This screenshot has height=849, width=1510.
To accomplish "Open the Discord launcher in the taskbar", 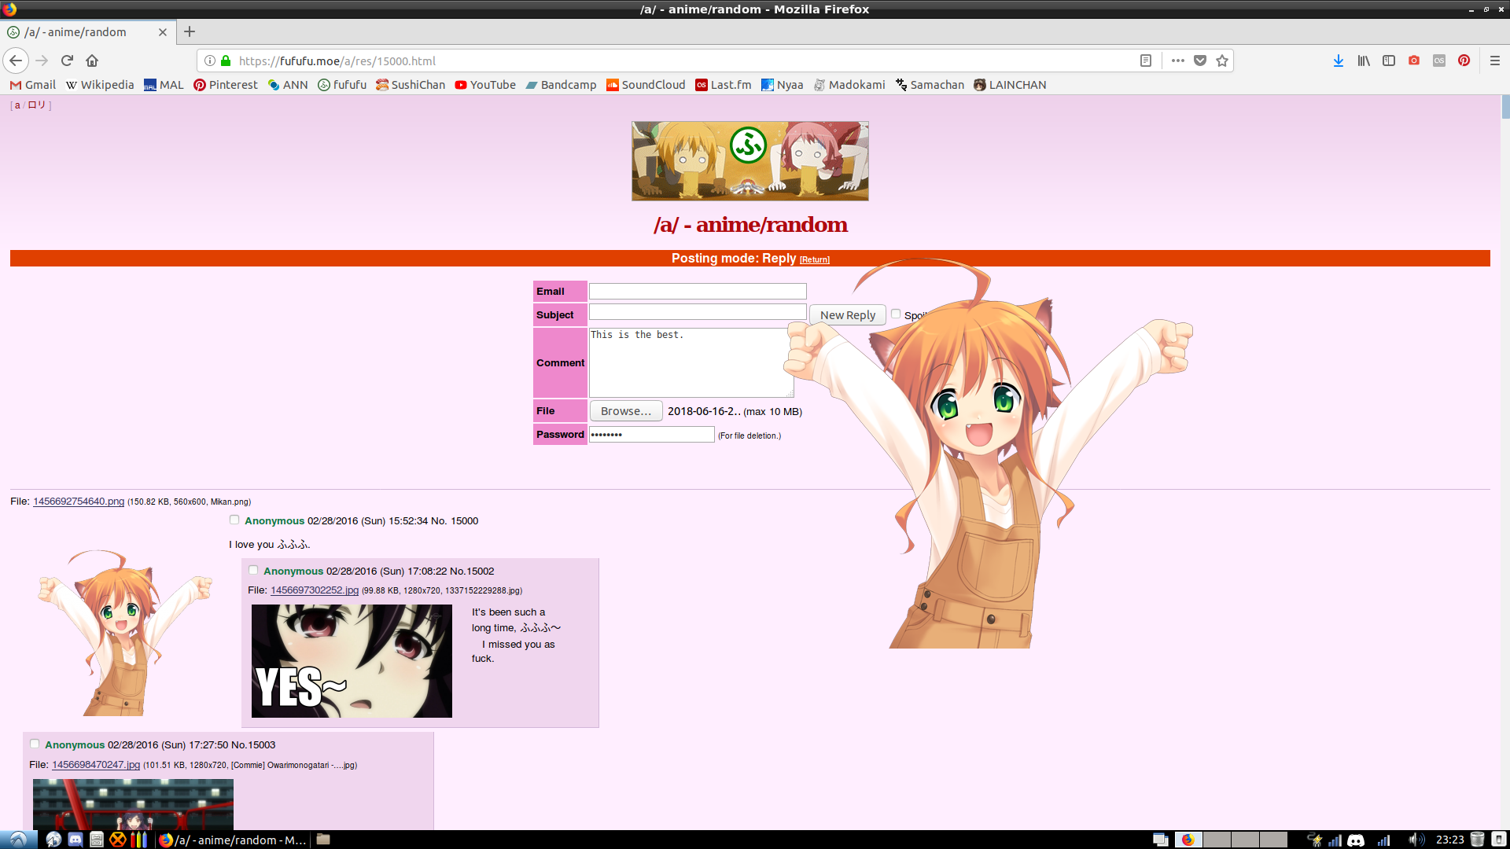I will coord(75,840).
